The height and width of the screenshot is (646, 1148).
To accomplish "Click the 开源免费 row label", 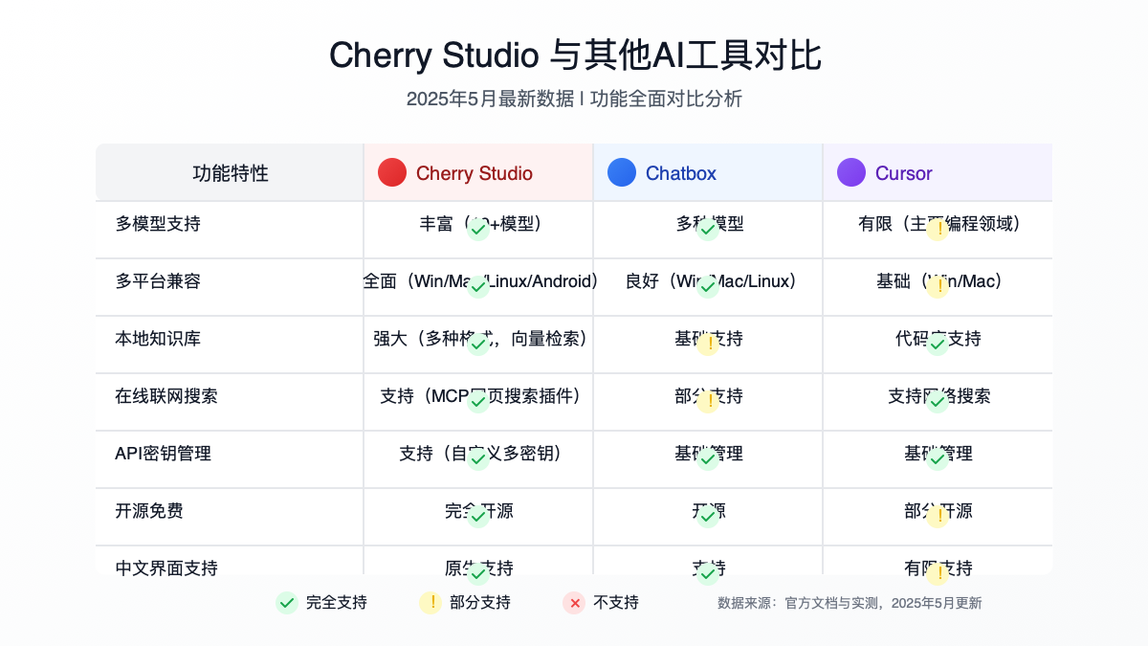I will [x=149, y=511].
